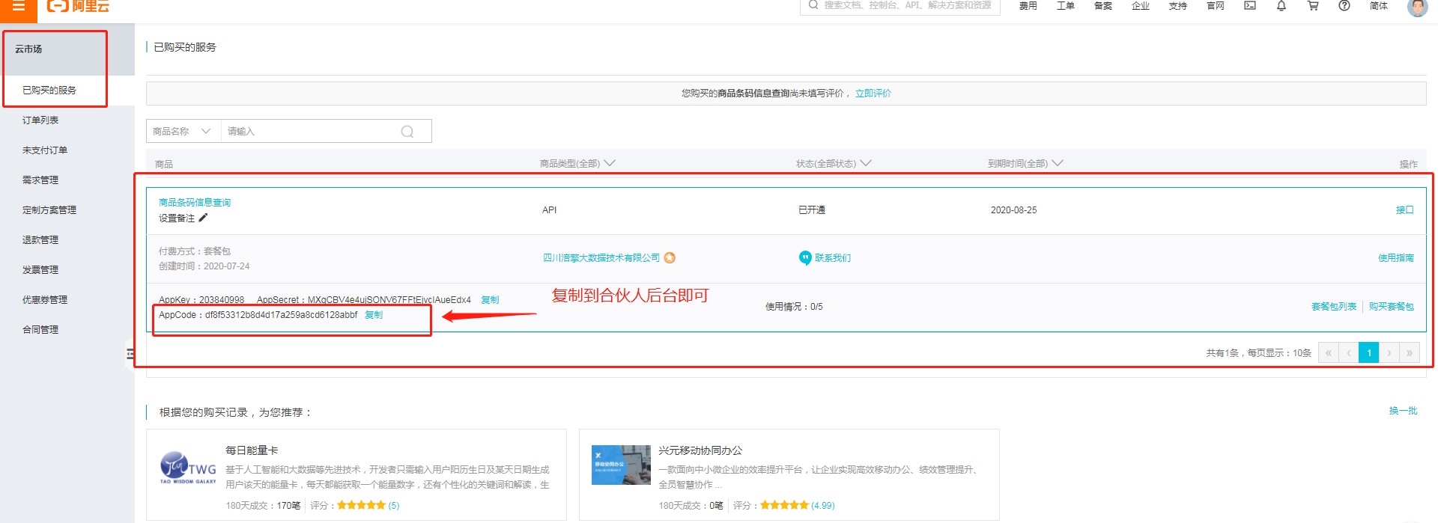
Task: Click the edit pencil icon beside 设置备注
Action: pos(203,218)
